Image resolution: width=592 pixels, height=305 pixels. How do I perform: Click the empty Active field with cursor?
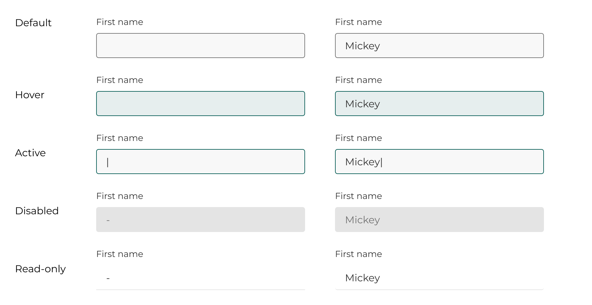(x=200, y=162)
